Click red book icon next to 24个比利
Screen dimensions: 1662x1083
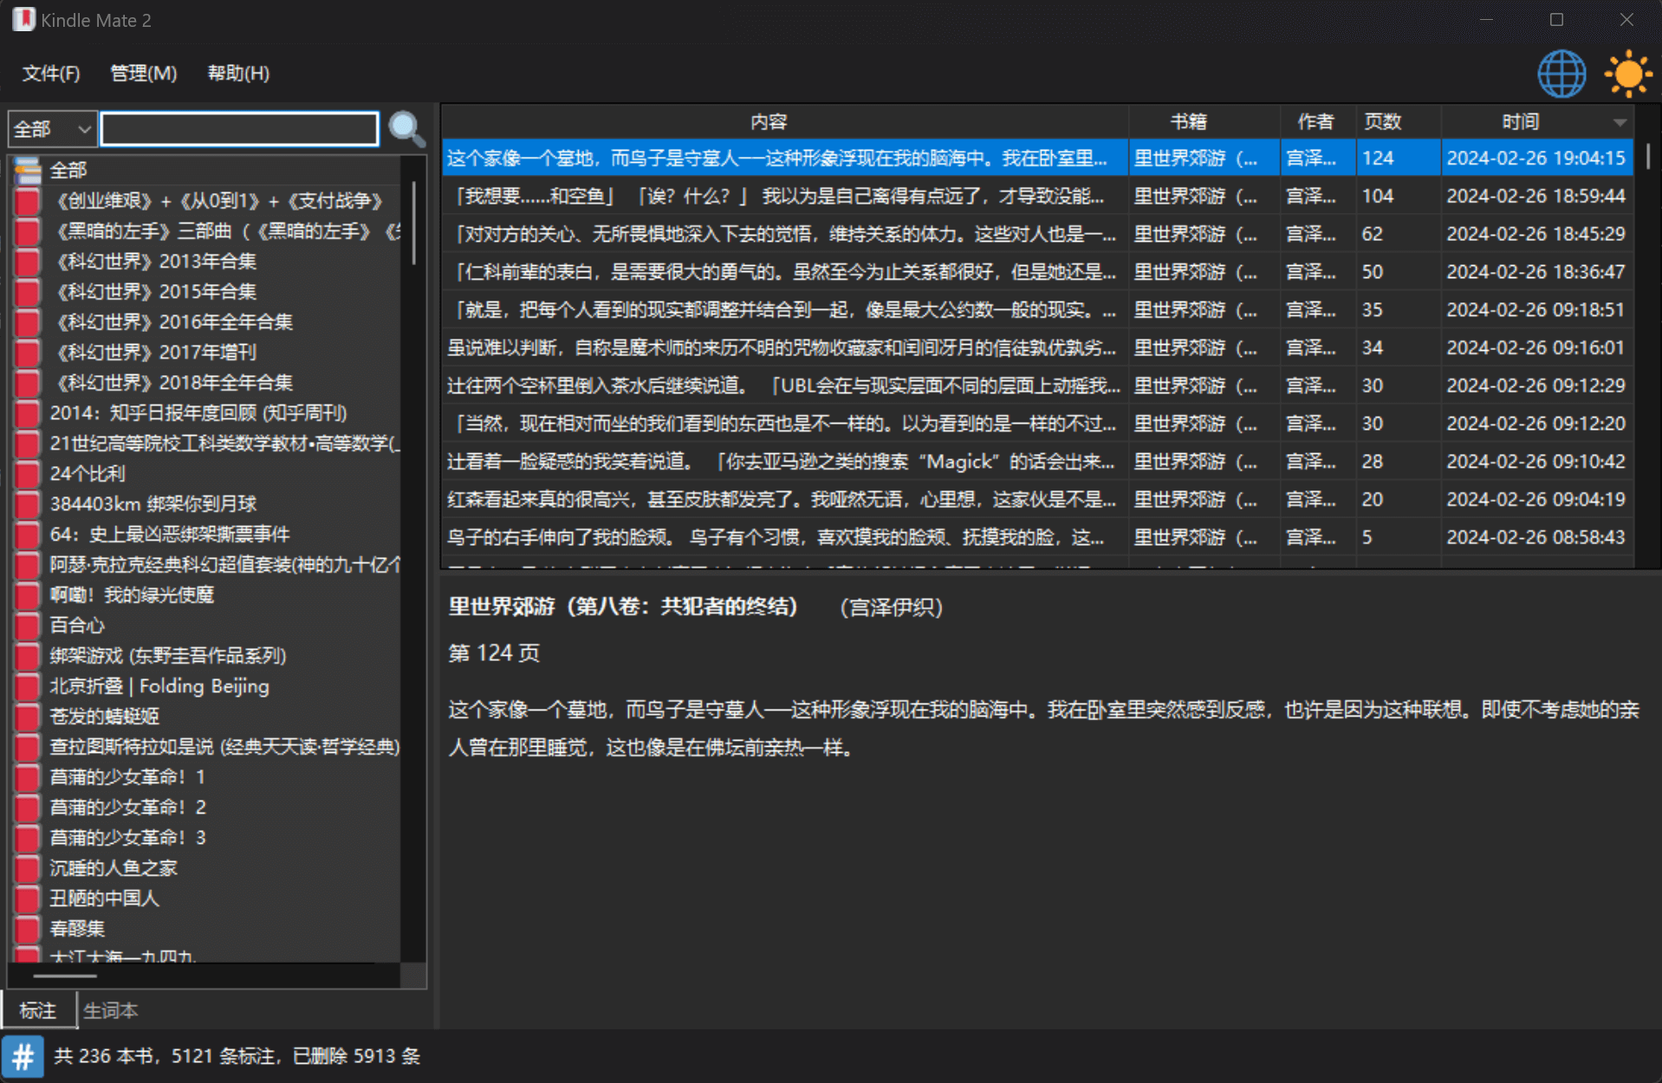click(28, 473)
